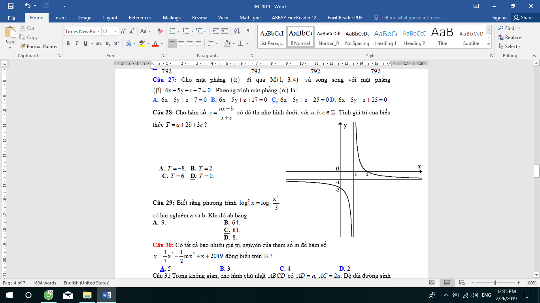Toggle Underline formatting
This screenshot has width=540, height=303.
point(85,43)
